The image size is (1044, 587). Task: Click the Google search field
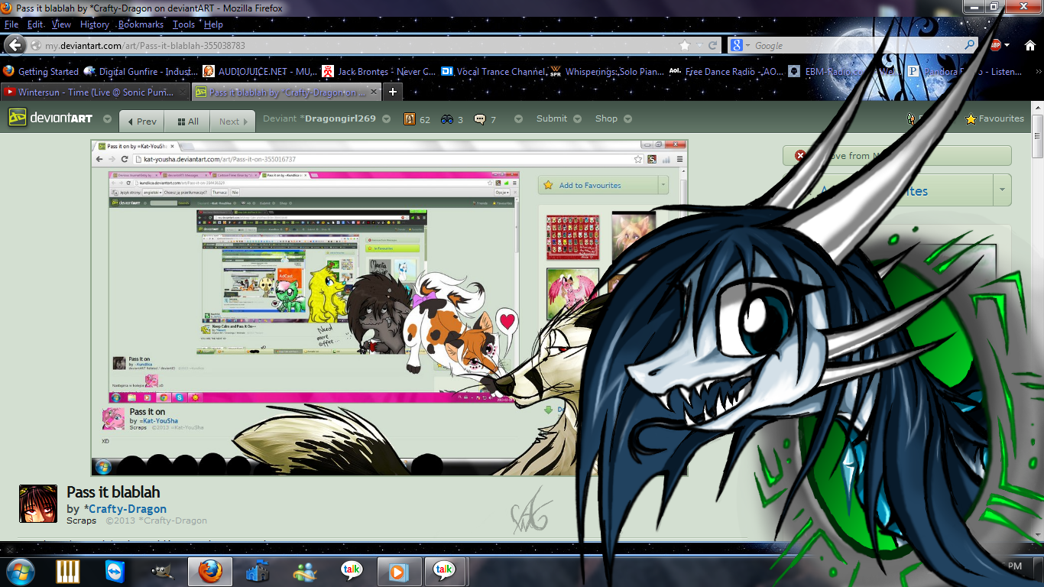(858, 46)
